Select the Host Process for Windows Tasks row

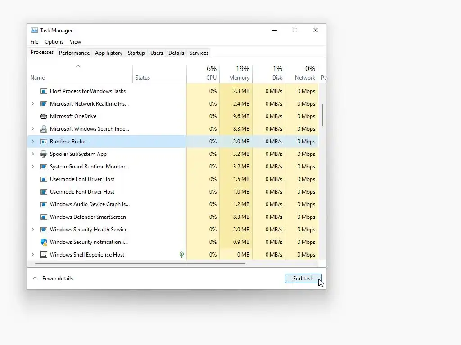pyautogui.click(x=173, y=91)
